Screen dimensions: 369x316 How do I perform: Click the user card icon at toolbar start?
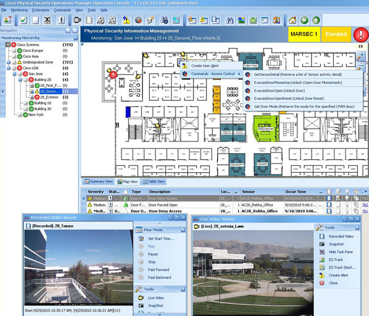pos(7,20)
